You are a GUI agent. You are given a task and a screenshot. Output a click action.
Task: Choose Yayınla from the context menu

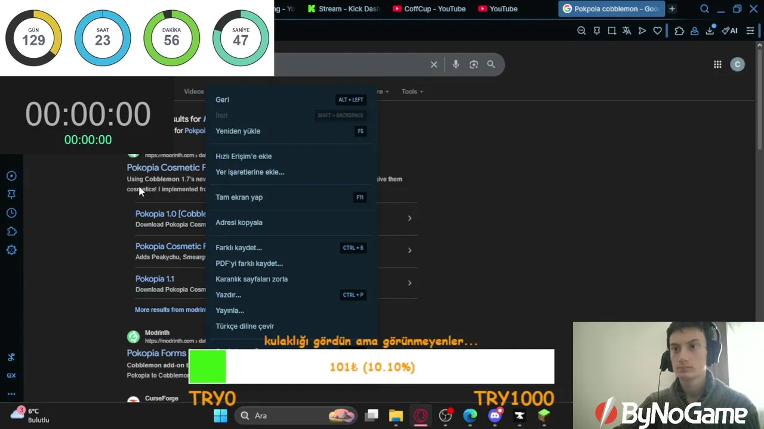(292, 310)
